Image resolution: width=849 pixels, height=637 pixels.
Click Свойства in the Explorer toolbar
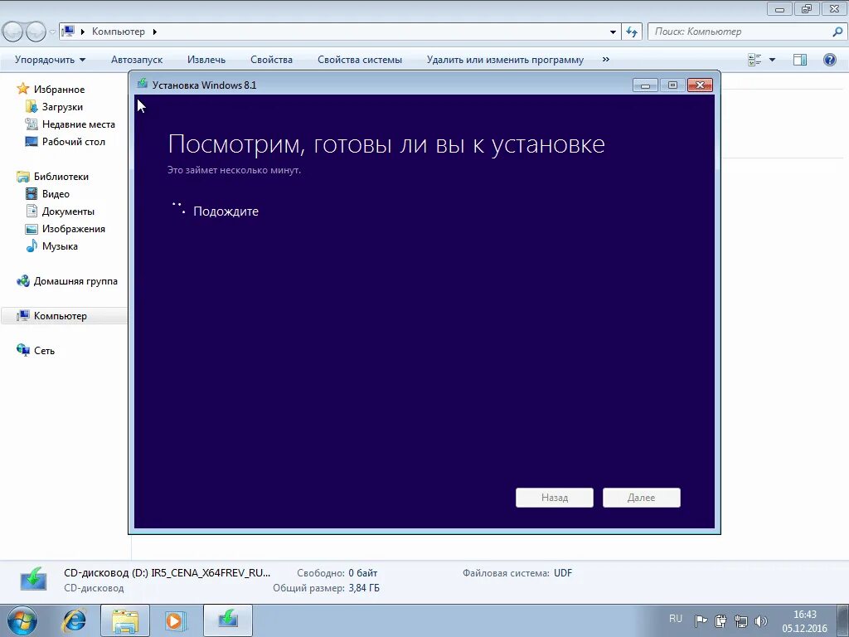tap(271, 60)
